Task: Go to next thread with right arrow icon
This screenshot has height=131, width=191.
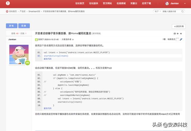Action: [x=181, y=34]
